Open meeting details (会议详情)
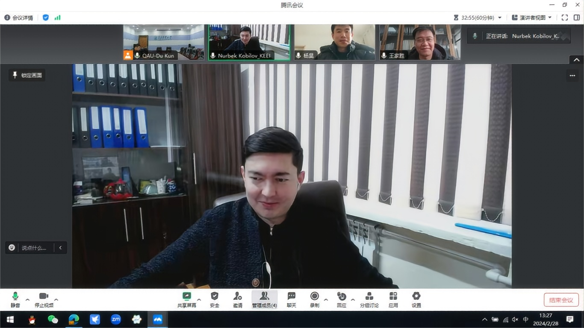Viewport: 584px width, 328px height. (19, 18)
